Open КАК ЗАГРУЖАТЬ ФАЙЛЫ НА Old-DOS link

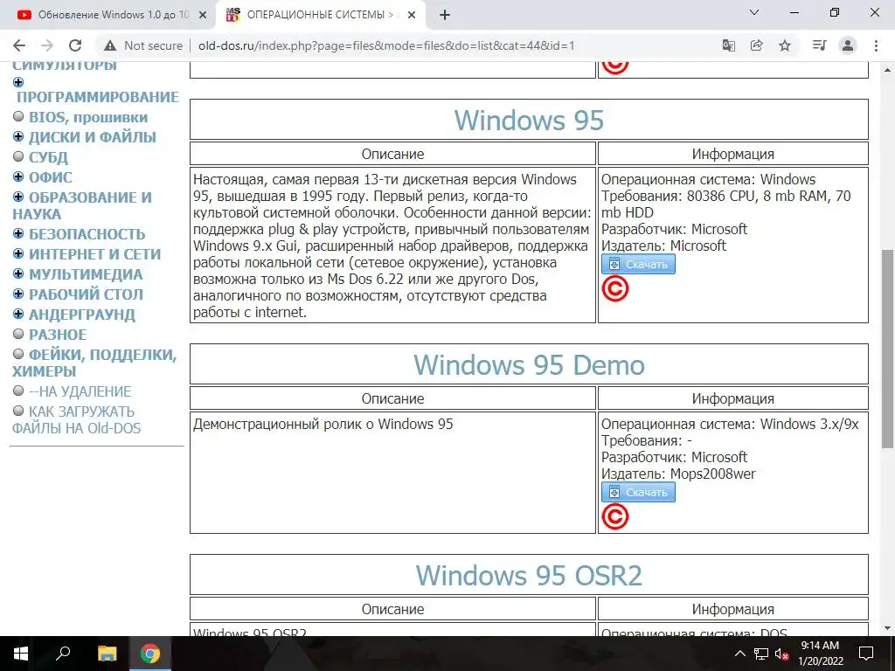[x=76, y=419]
